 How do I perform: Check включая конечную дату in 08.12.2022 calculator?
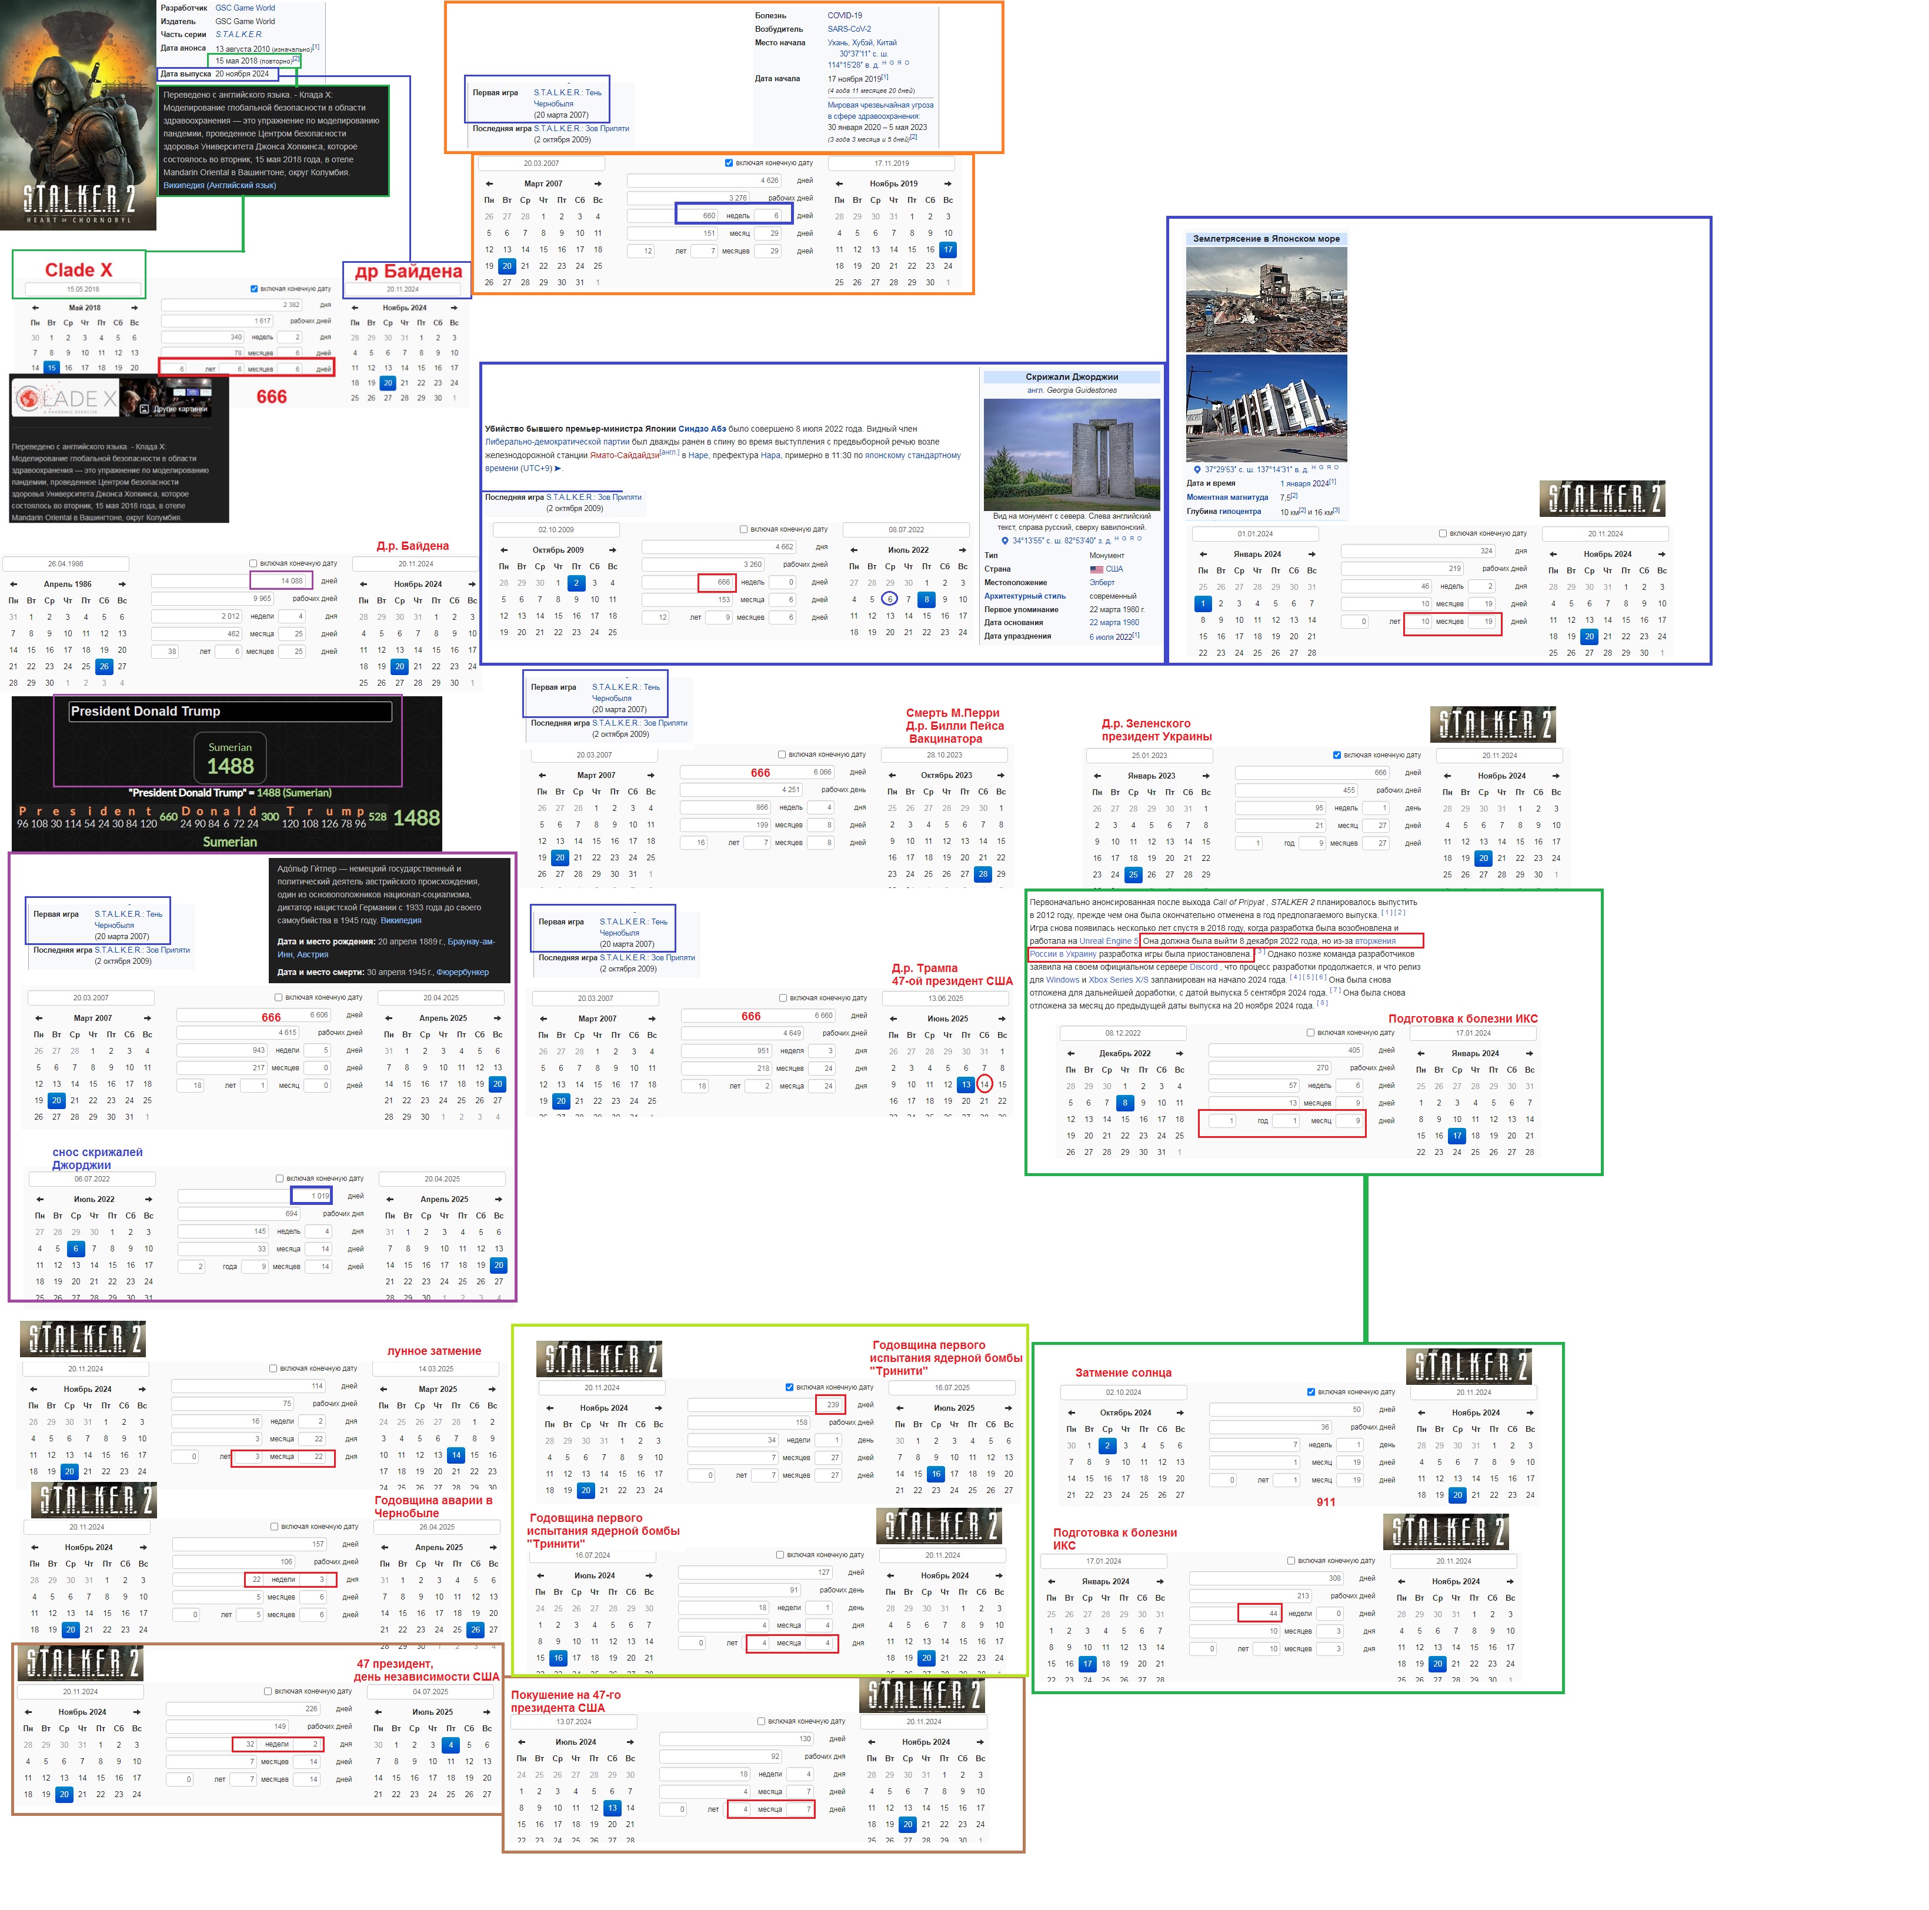[1310, 1033]
